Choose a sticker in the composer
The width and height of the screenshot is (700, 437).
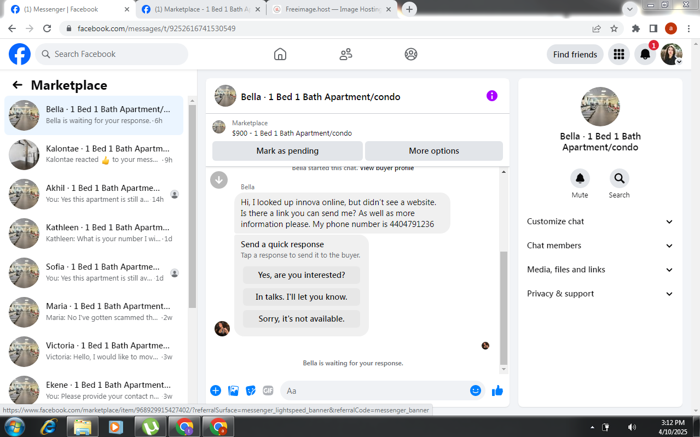click(251, 391)
